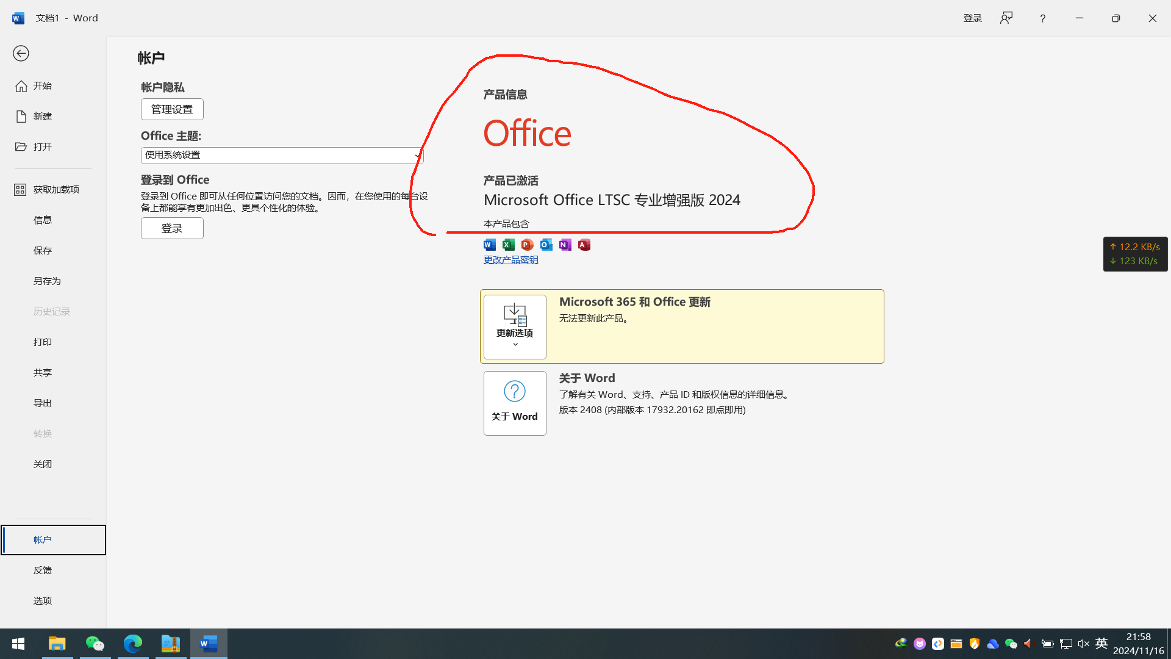Viewport: 1171px width, 659px height.
Task: Go back using the circular arrow icon
Action: point(21,54)
